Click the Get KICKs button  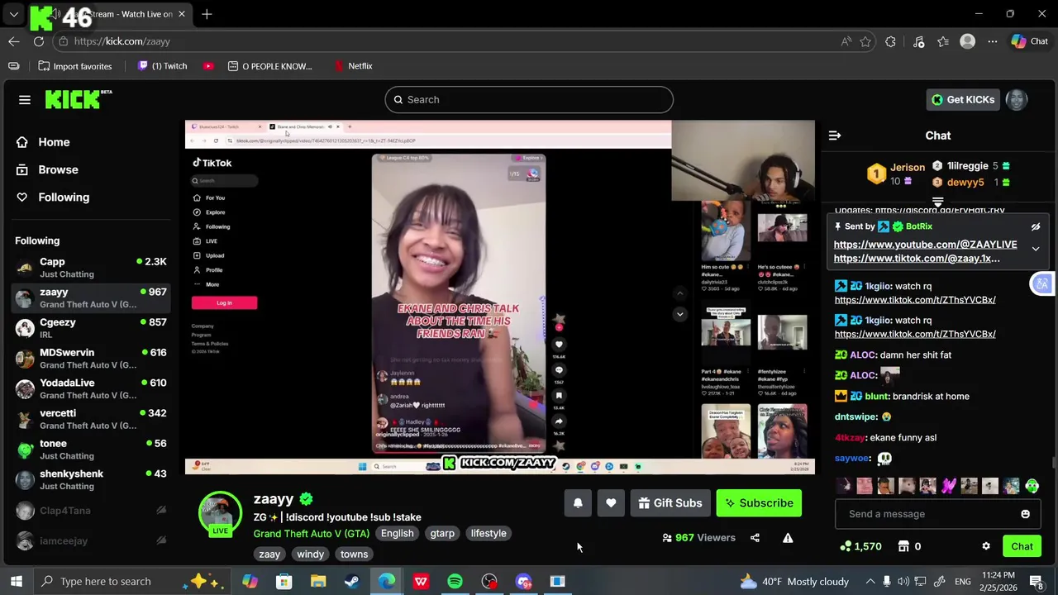click(x=962, y=99)
